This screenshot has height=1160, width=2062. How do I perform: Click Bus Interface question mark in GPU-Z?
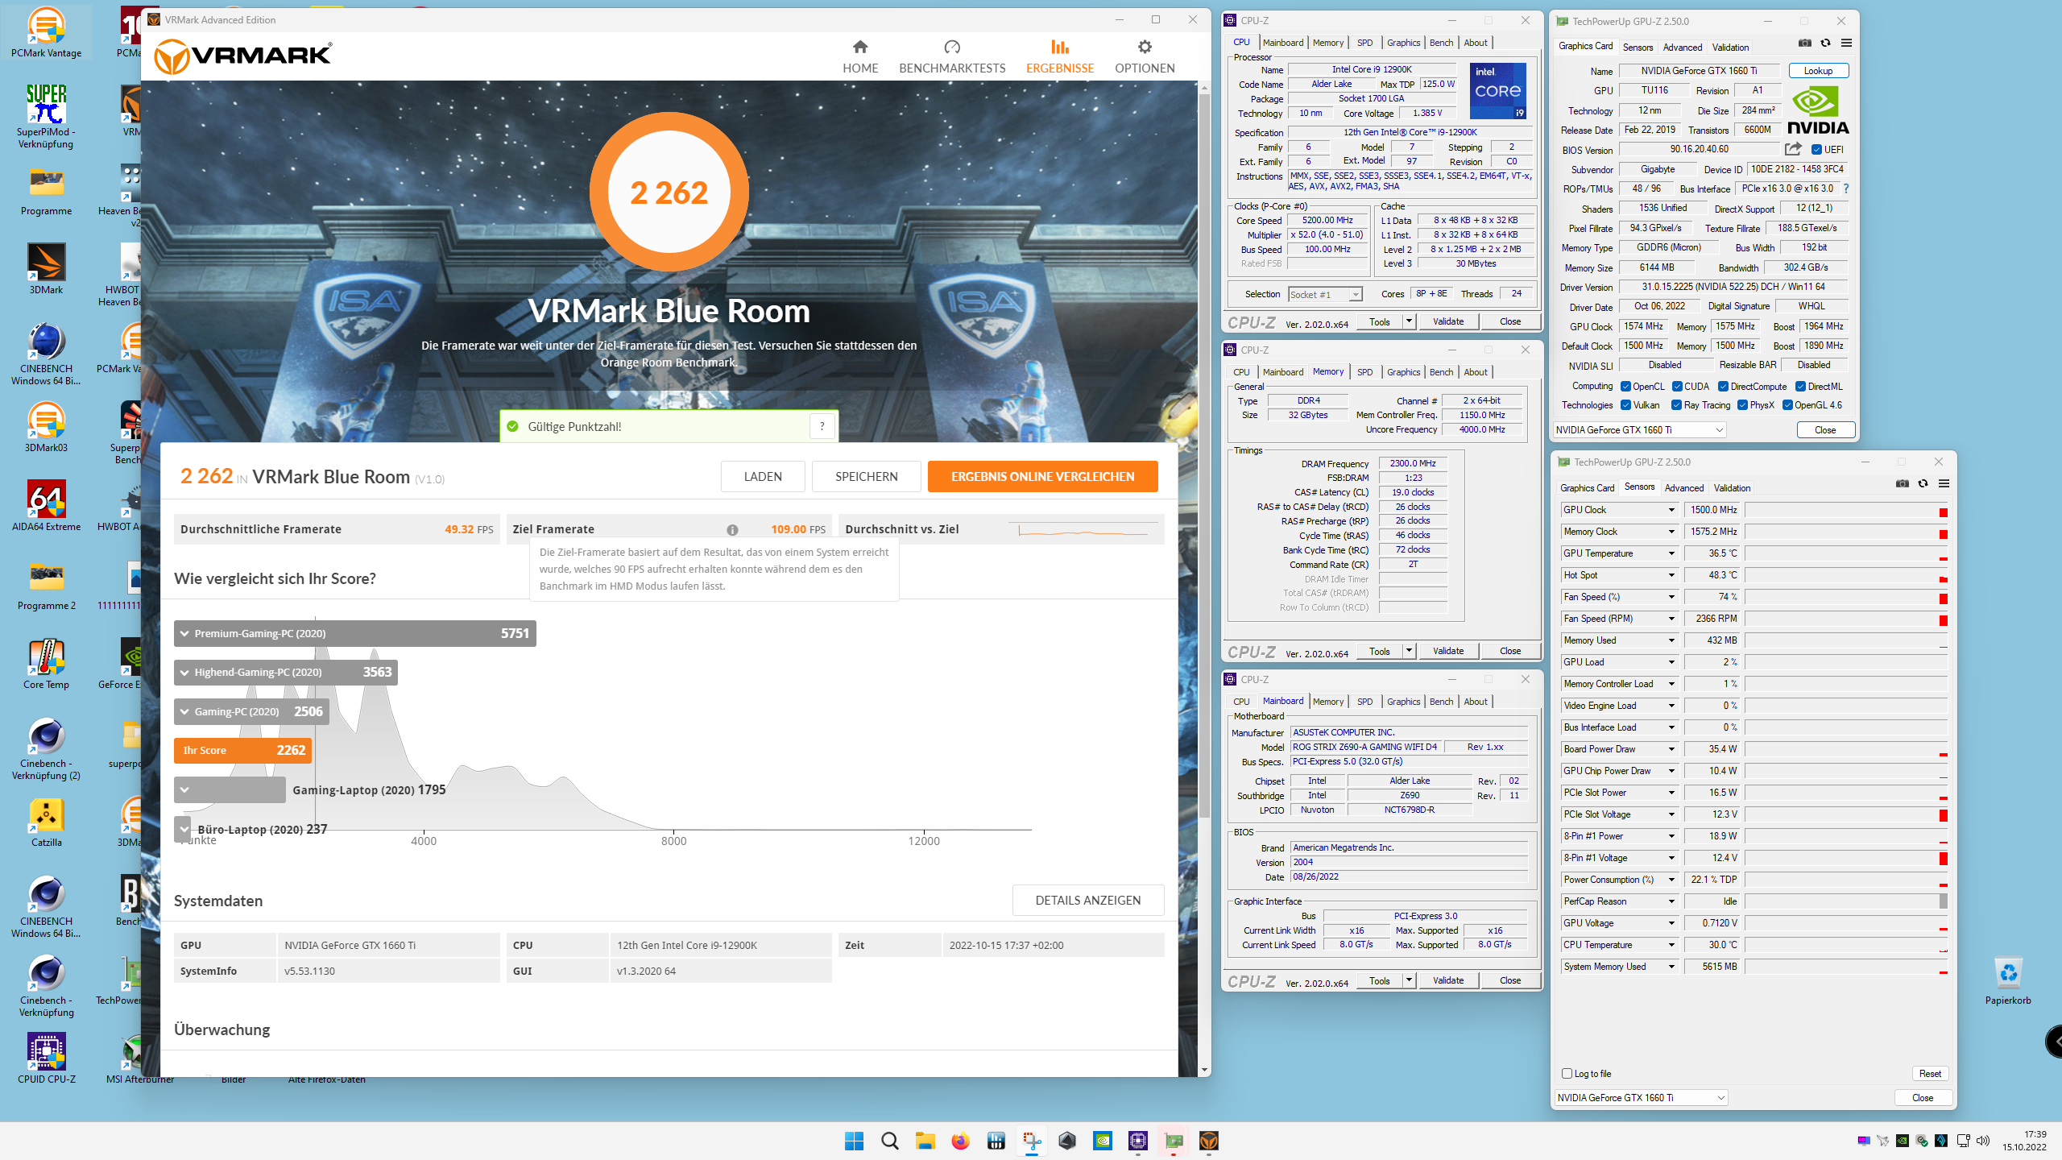pos(1846,188)
